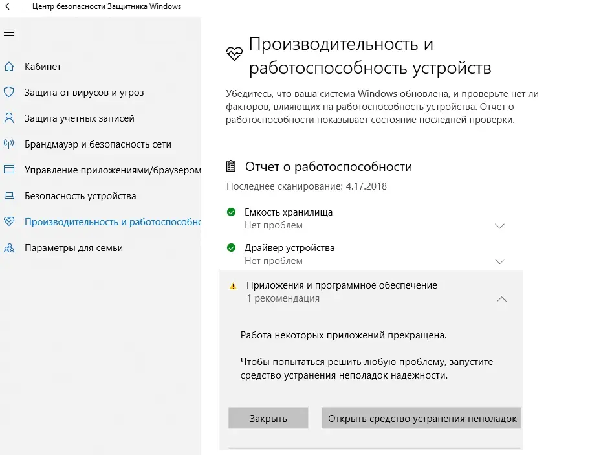Open the hamburger navigation menu
Image resolution: width=612 pixels, height=455 pixels.
9,33
